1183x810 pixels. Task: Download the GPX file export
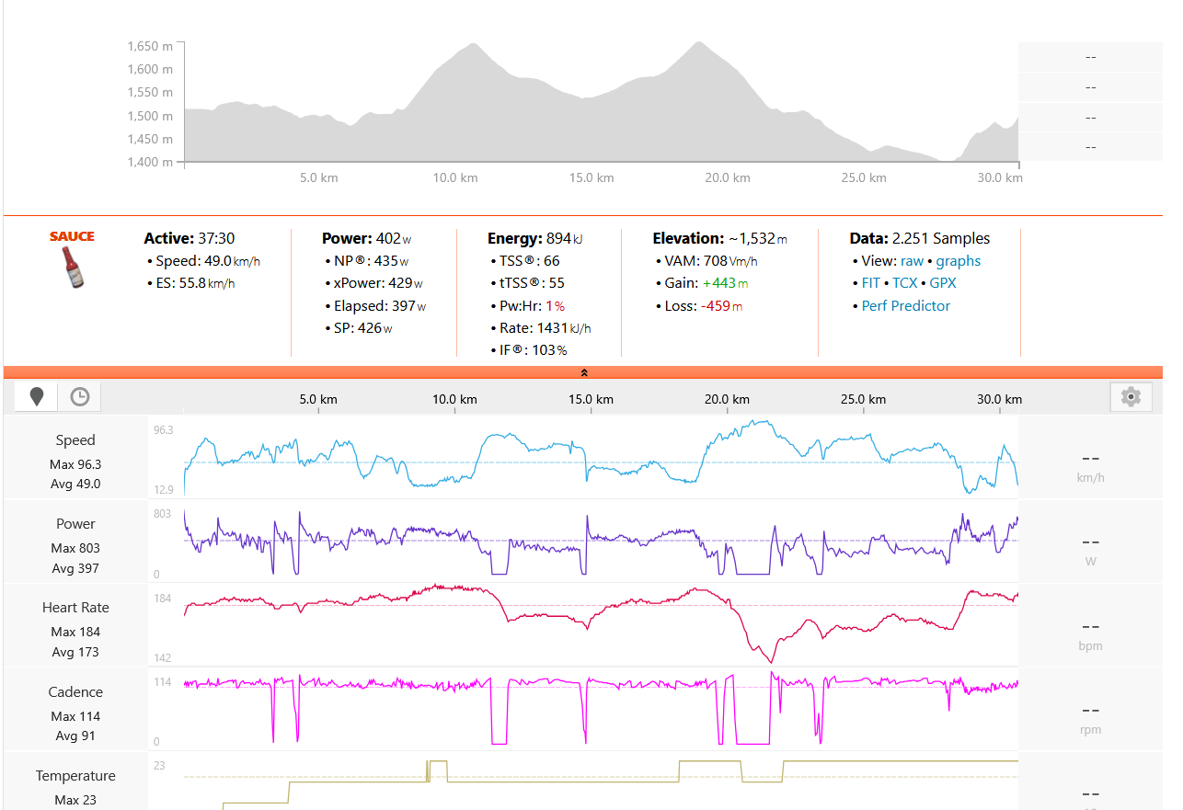(943, 283)
